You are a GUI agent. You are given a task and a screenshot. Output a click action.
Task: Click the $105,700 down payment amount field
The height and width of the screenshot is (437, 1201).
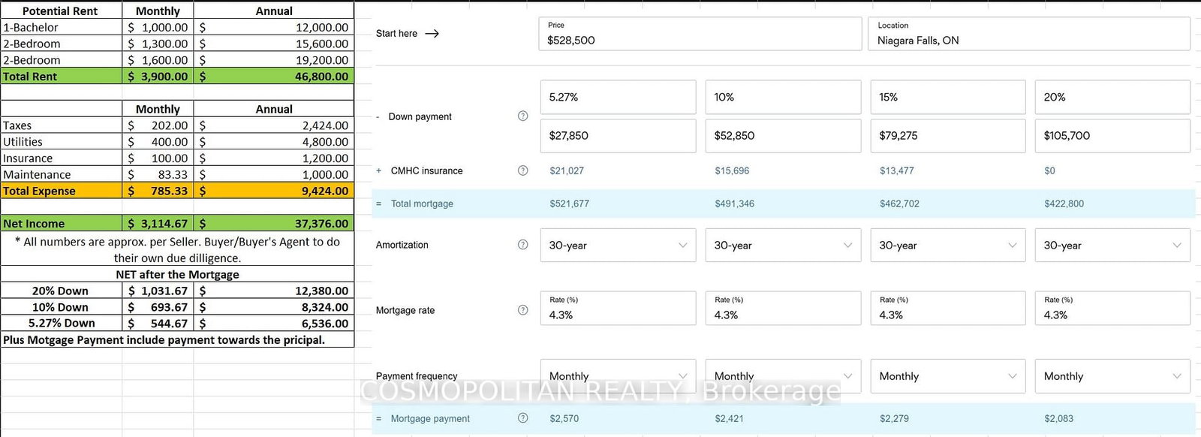click(1112, 136)
